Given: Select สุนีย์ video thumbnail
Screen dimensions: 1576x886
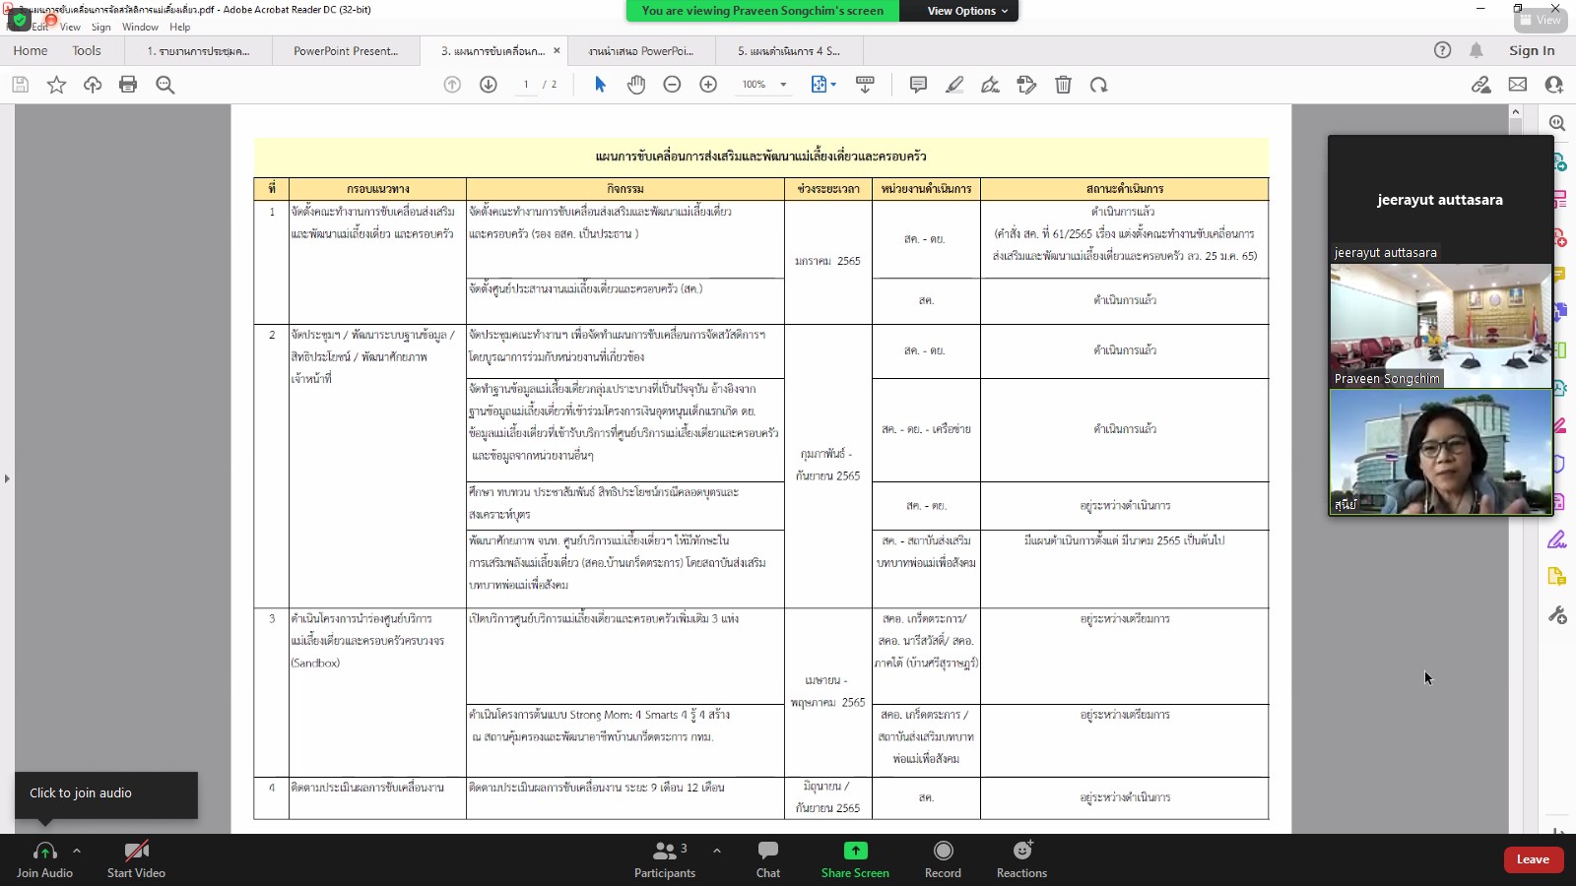Looking at the screenshot, I should pos(1440,452).
